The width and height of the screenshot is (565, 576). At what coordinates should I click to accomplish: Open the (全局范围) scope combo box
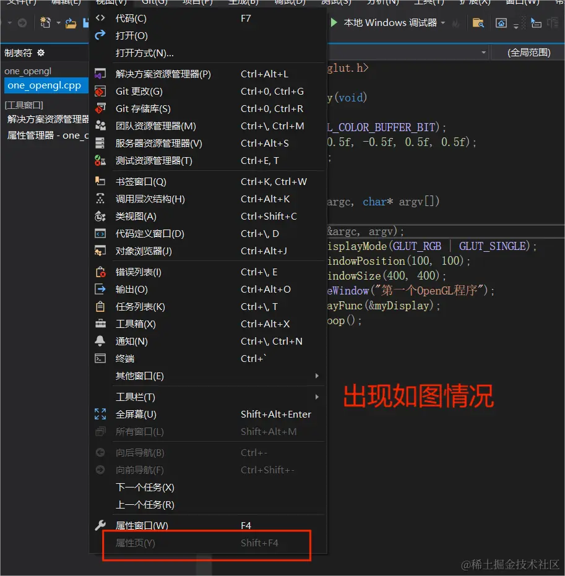pyautogui.click(x=528, y=53)
